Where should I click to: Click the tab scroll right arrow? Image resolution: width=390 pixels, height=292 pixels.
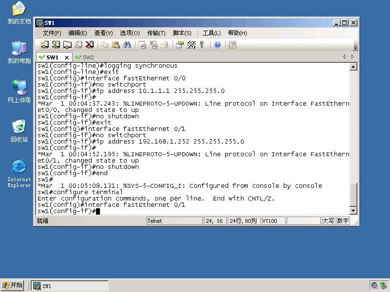[352, 56]
